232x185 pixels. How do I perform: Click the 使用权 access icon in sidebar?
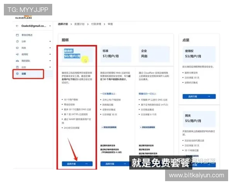point(17,54)
